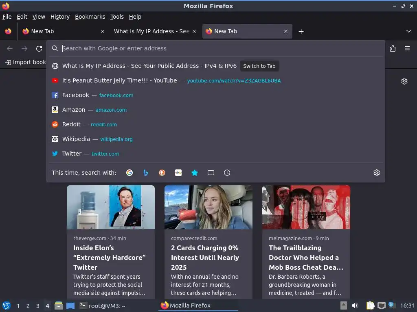Click the Forward navigation arrow
Viewport: 417px width, 312px height.
pos(24,49)
